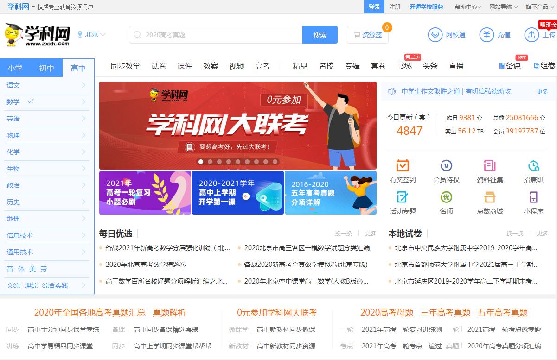
Task: Click the 搜索 search button
Action: click(320, 34)
